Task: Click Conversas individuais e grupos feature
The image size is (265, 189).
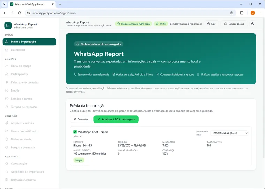Action: 175,74
